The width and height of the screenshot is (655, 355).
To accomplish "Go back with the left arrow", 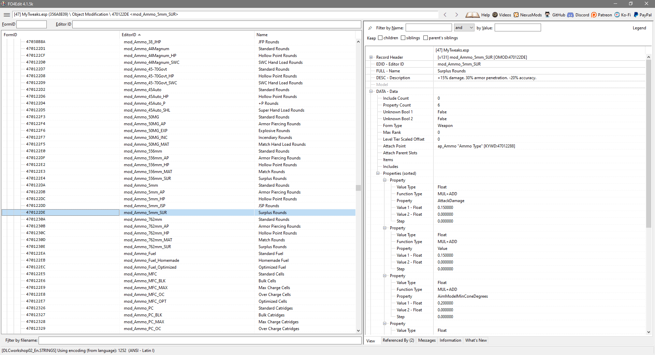I will click(x=445, y=15).
